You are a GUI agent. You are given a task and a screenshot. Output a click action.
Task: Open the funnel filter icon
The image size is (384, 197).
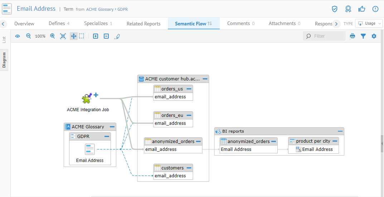tap(363, 36)
